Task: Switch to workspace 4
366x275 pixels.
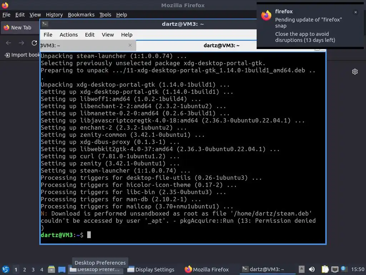Action: coord(42,270)
